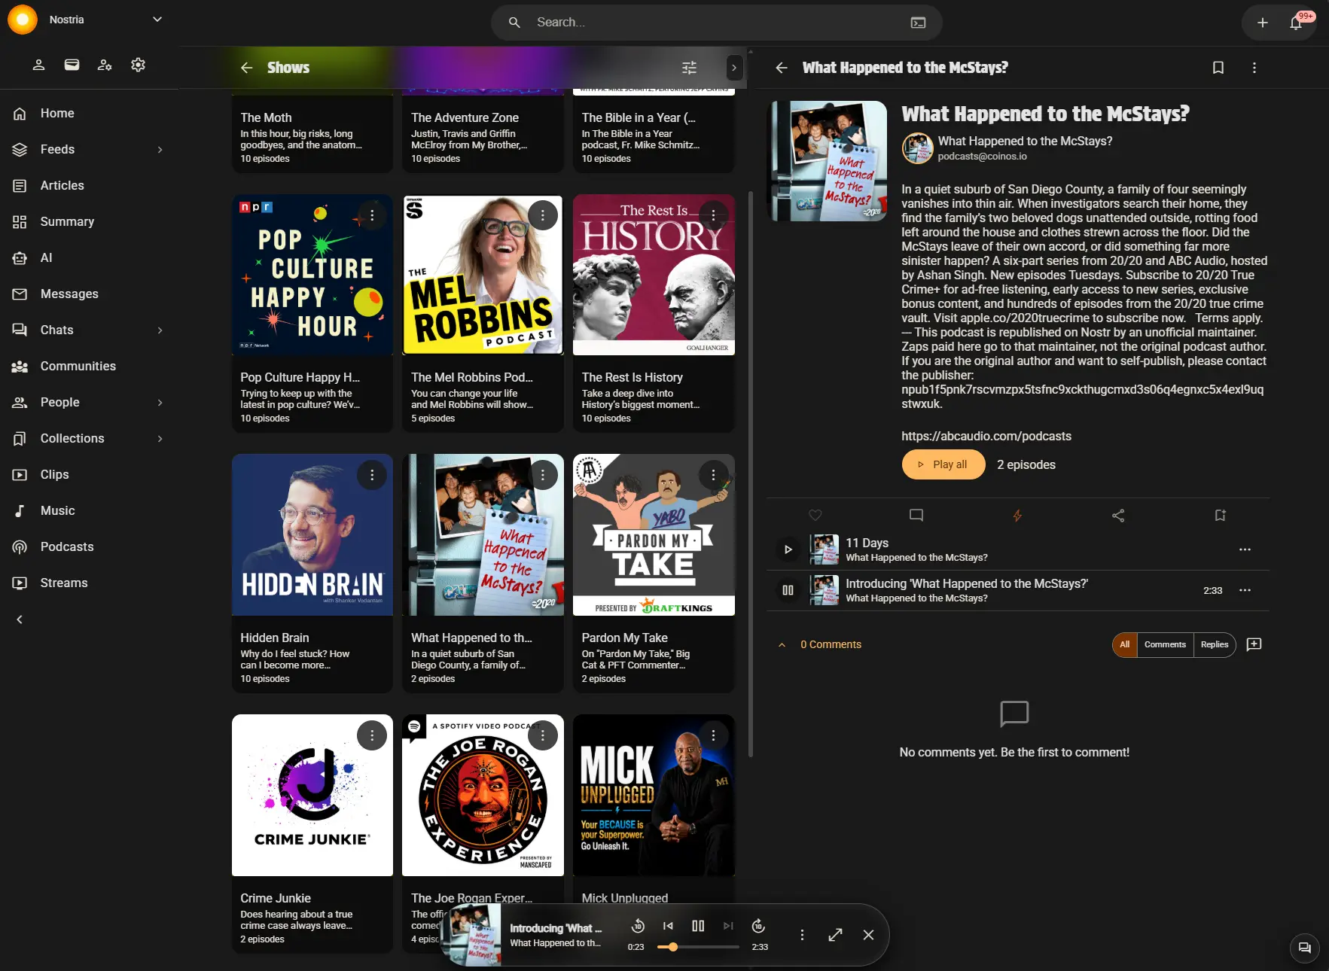Click the bookmark-add icon in action row
This screenshot has width=1329, height=971.
1220,516
